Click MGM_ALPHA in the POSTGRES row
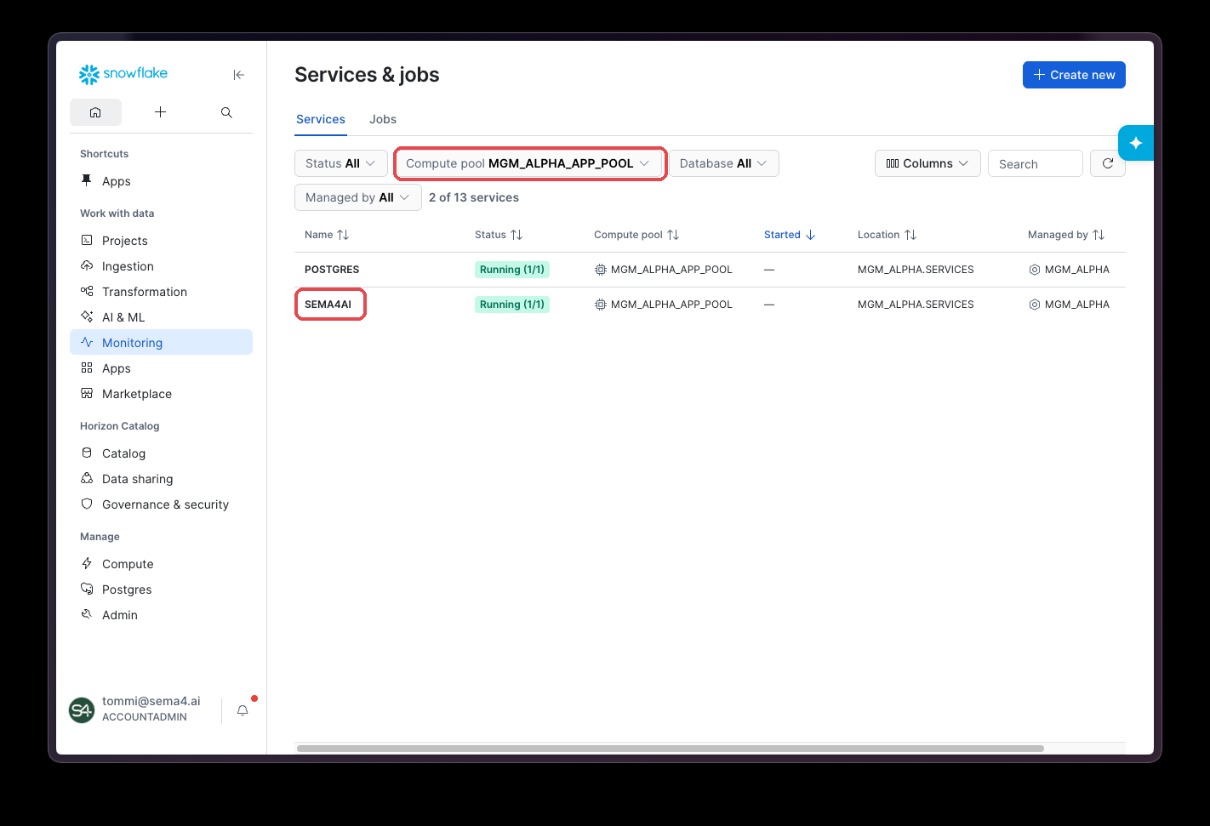Viewport: 1210px width, 826px height. [1077, 270]
